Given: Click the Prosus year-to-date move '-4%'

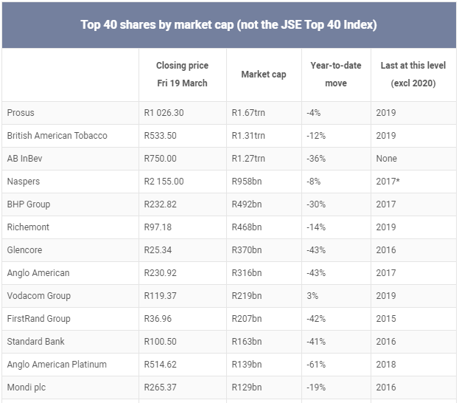Looking at the screenshot, I should tap(314, 113).
